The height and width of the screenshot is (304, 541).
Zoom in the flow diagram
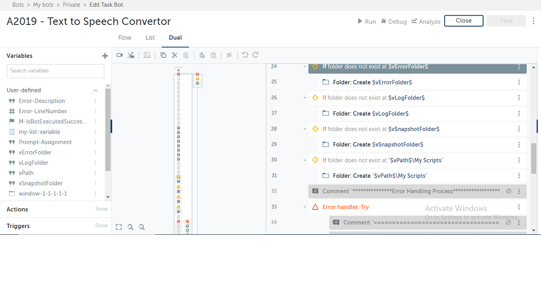click(x=142, y=227)
